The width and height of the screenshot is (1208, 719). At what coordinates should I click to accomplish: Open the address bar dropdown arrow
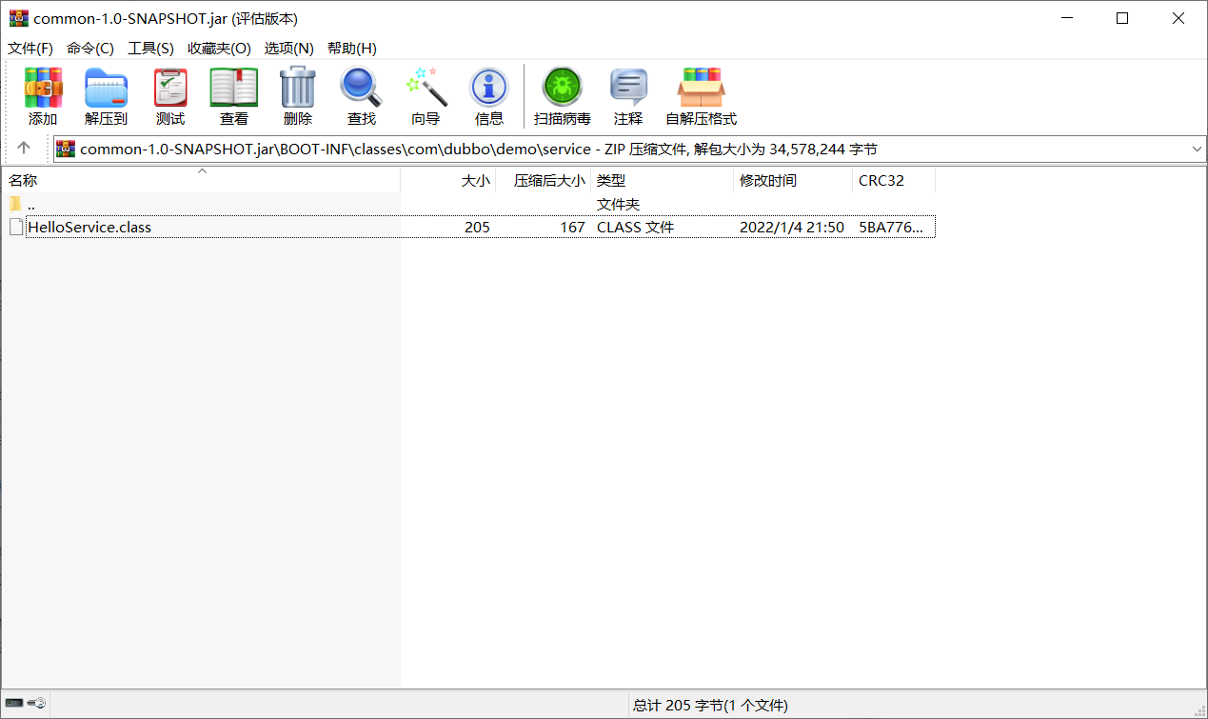pos(1197,149)
